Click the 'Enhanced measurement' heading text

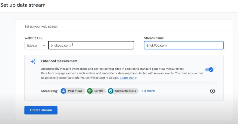point(59,61)
